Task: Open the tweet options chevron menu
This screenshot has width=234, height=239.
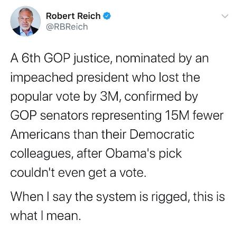Action: tap(225, 16)
